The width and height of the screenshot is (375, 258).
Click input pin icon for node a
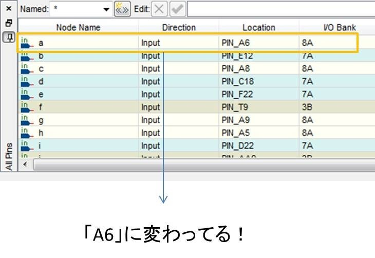click(27, 43)
